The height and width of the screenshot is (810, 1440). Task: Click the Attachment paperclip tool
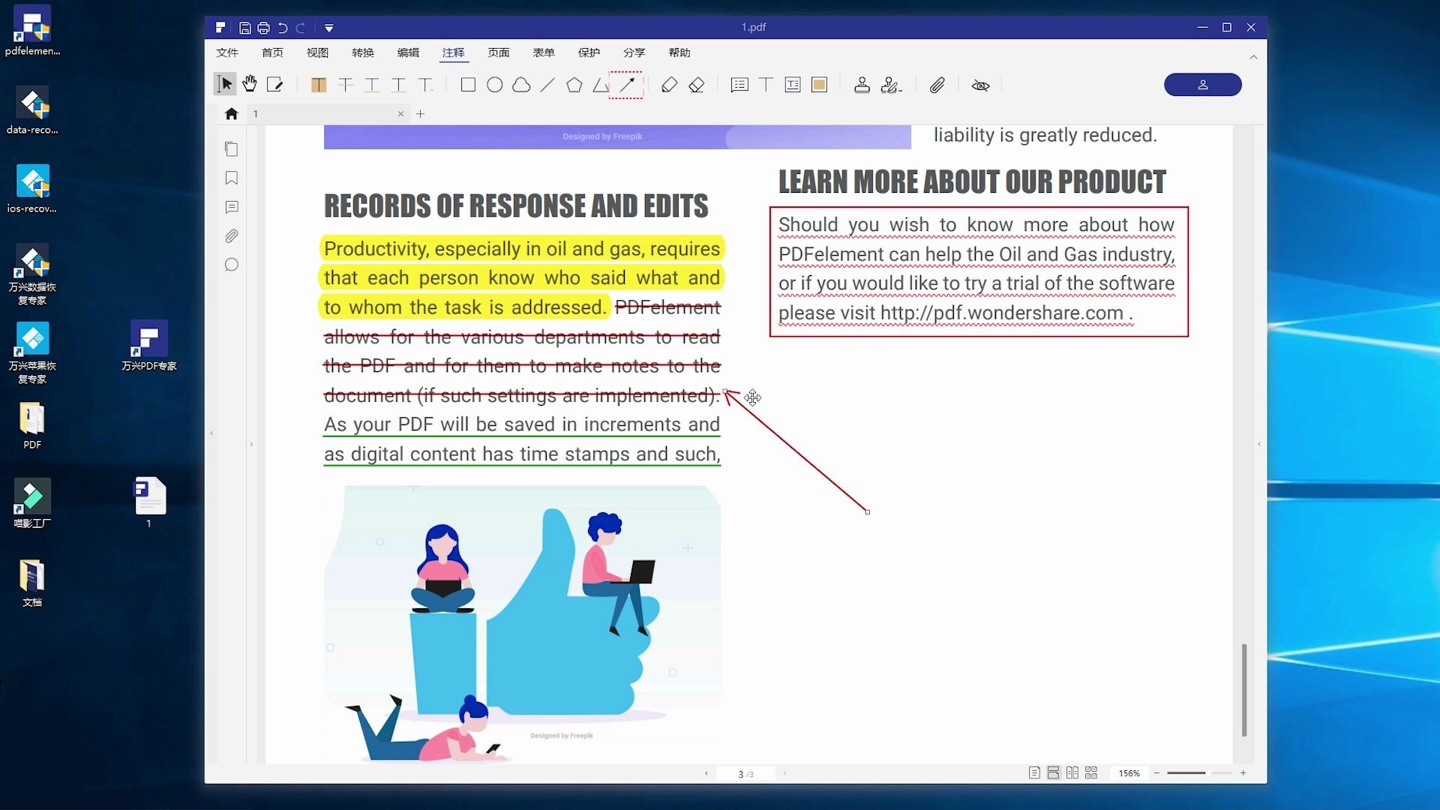click(x=937, y=85)
